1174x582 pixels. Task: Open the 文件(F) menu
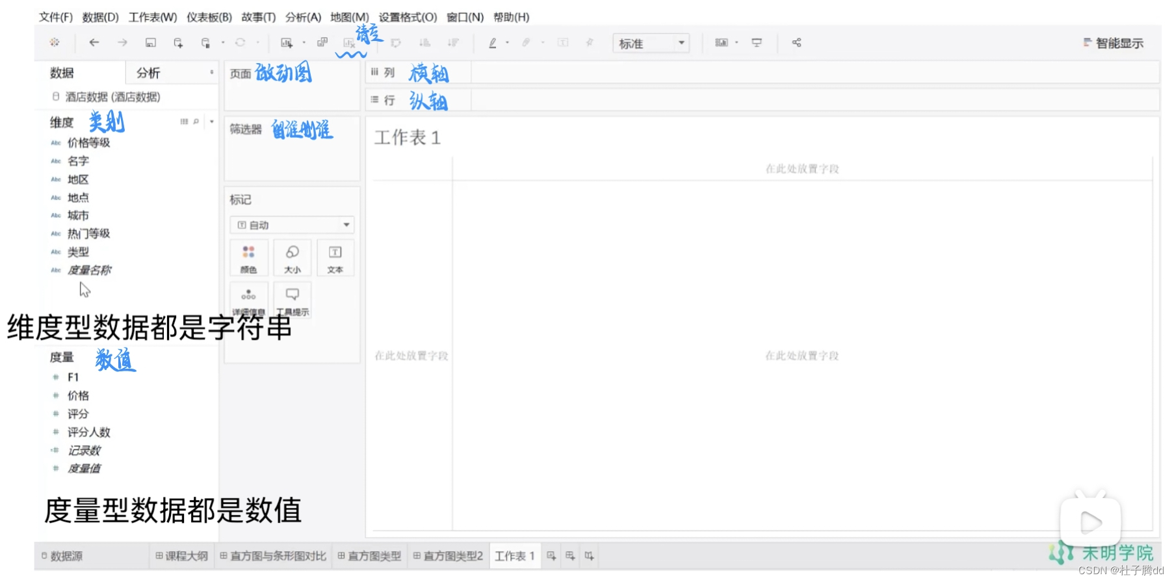tap(56, 17)
